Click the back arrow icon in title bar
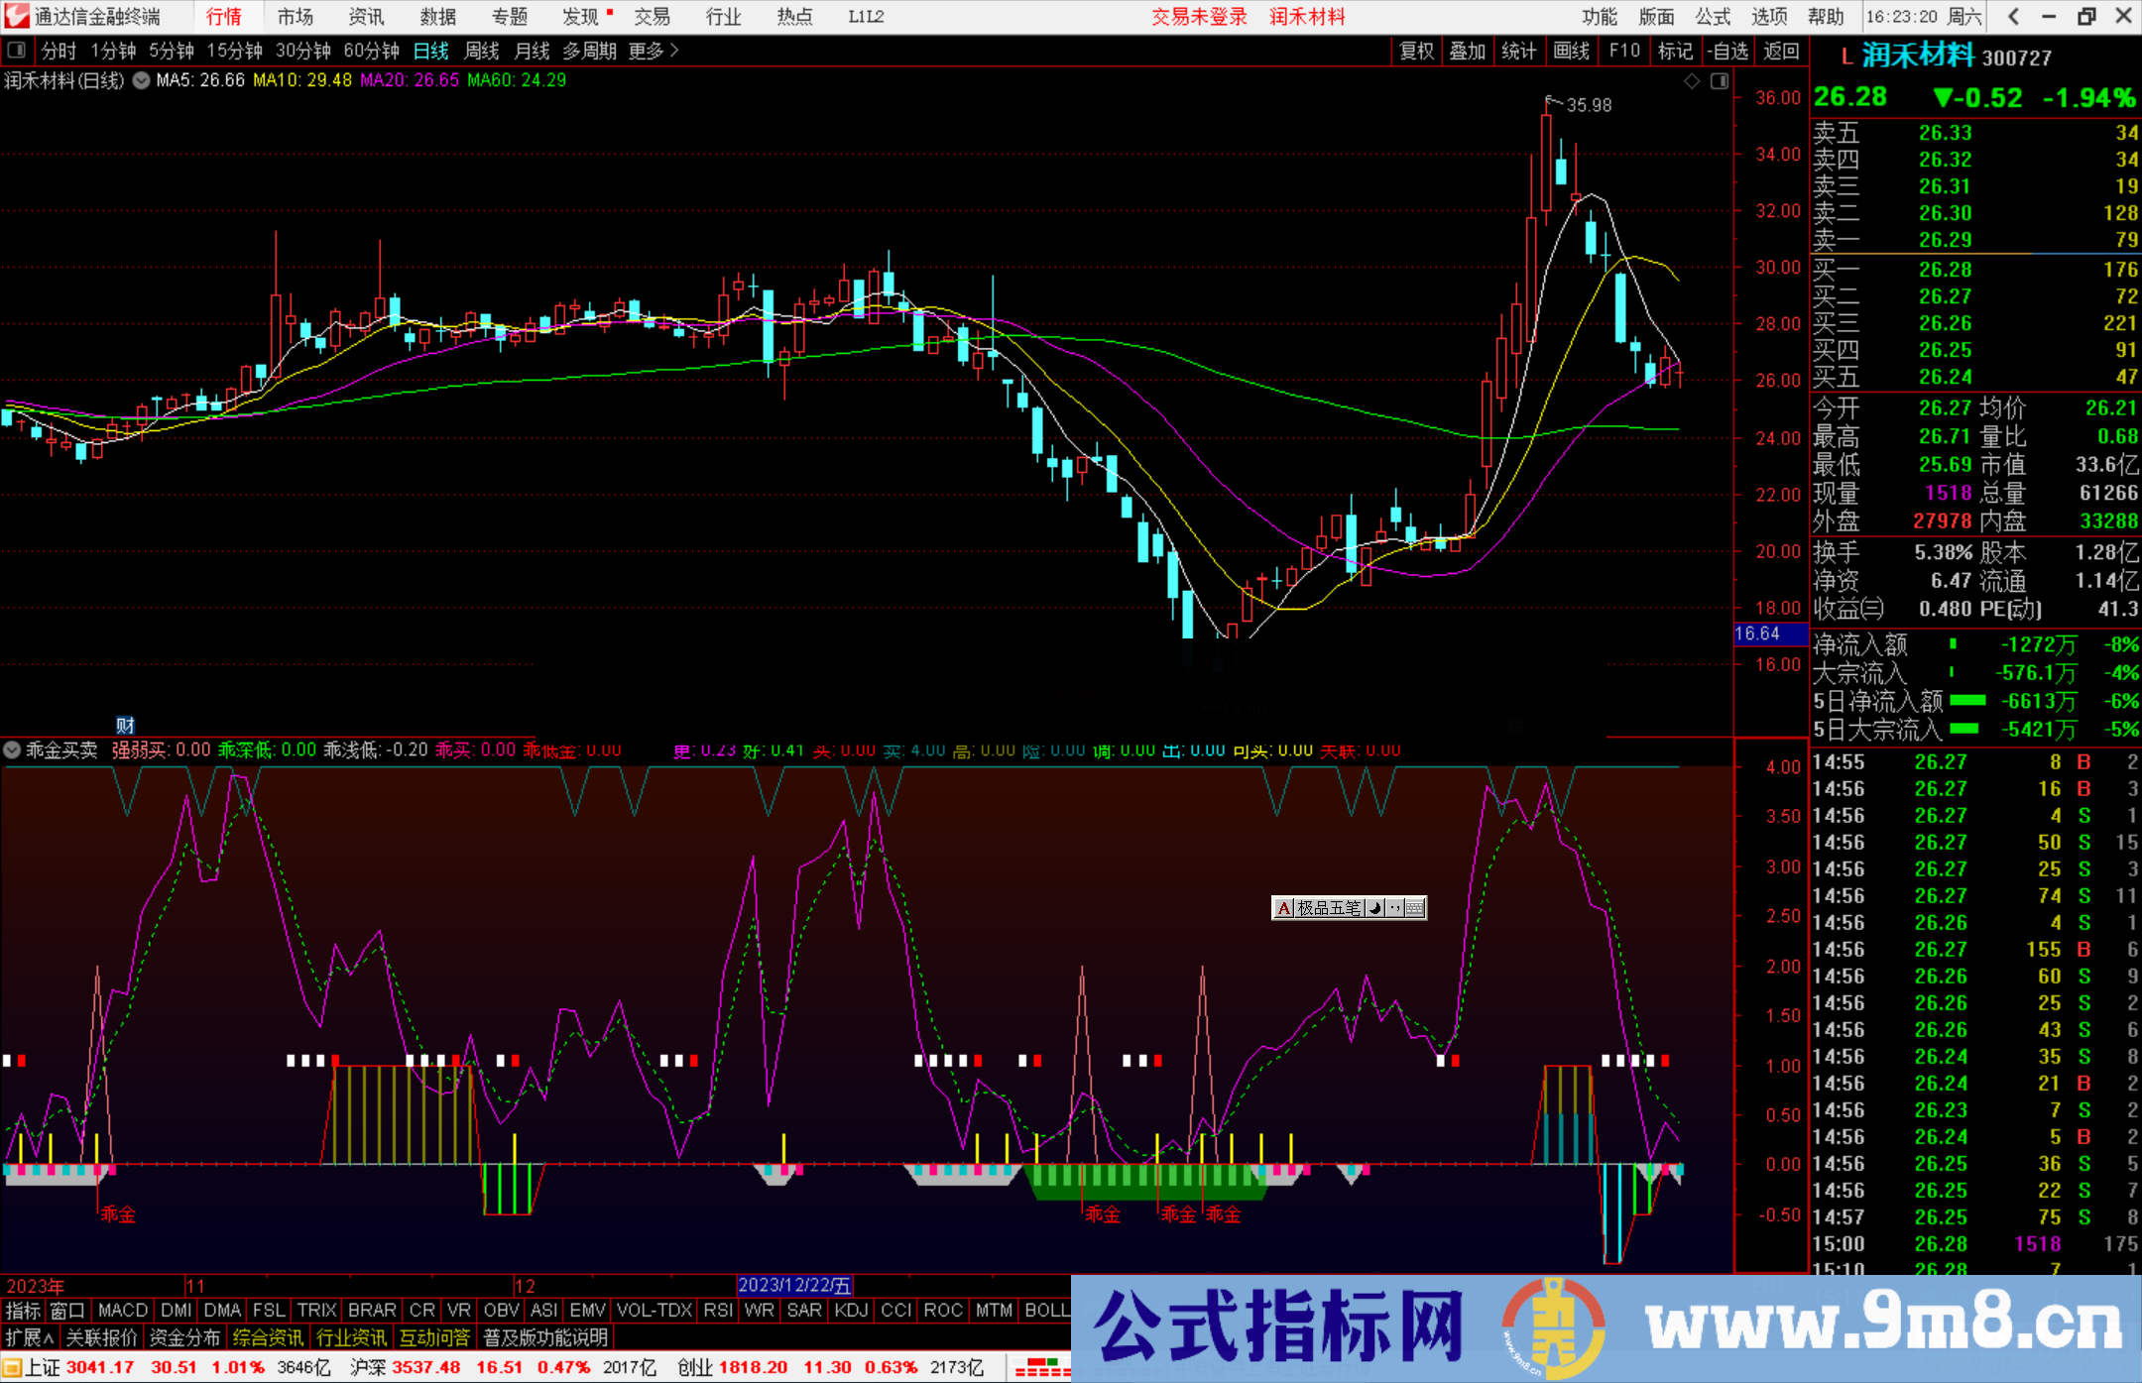This screenshot has width=2142, height=1383. coord(2013,16)
